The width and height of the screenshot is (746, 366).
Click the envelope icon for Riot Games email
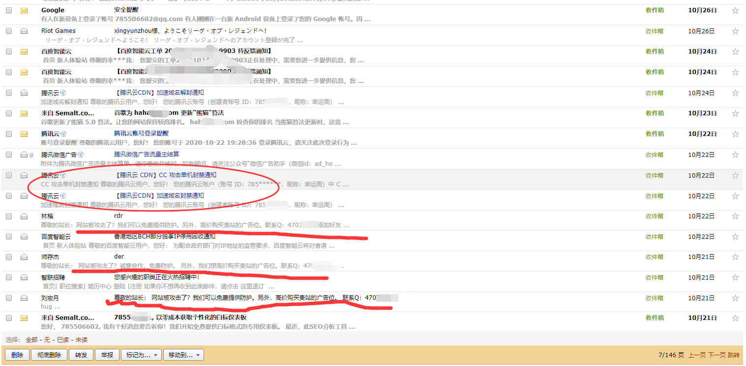point(24,31)
